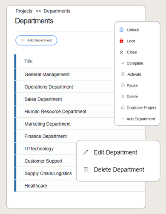
Task: Click the pause-circle icon beside Pause
Action: pos(123,85)
